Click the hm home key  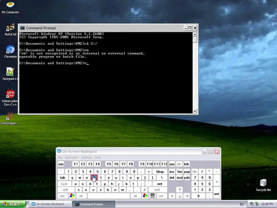point(180,171)
